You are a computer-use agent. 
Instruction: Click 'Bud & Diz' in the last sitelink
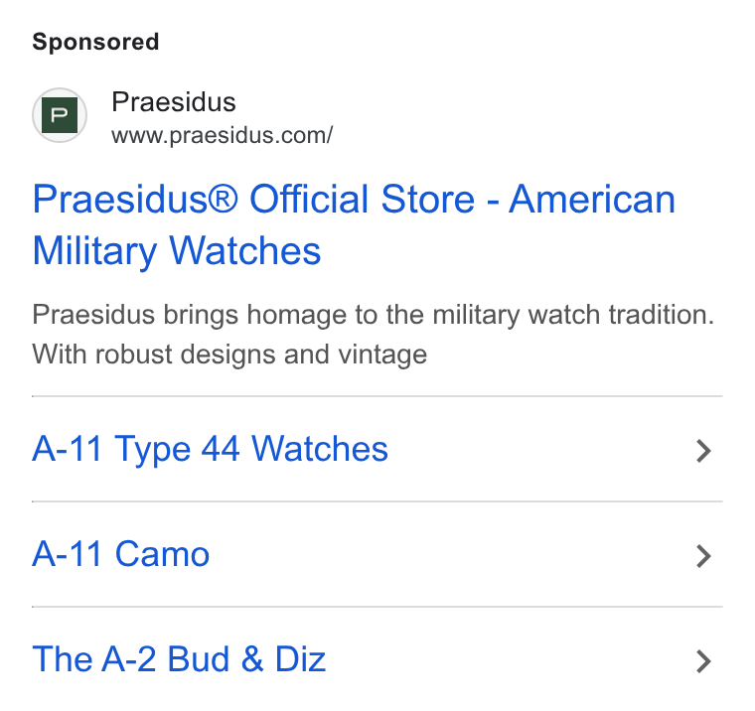pyautogui.click(x=246, y=658)
